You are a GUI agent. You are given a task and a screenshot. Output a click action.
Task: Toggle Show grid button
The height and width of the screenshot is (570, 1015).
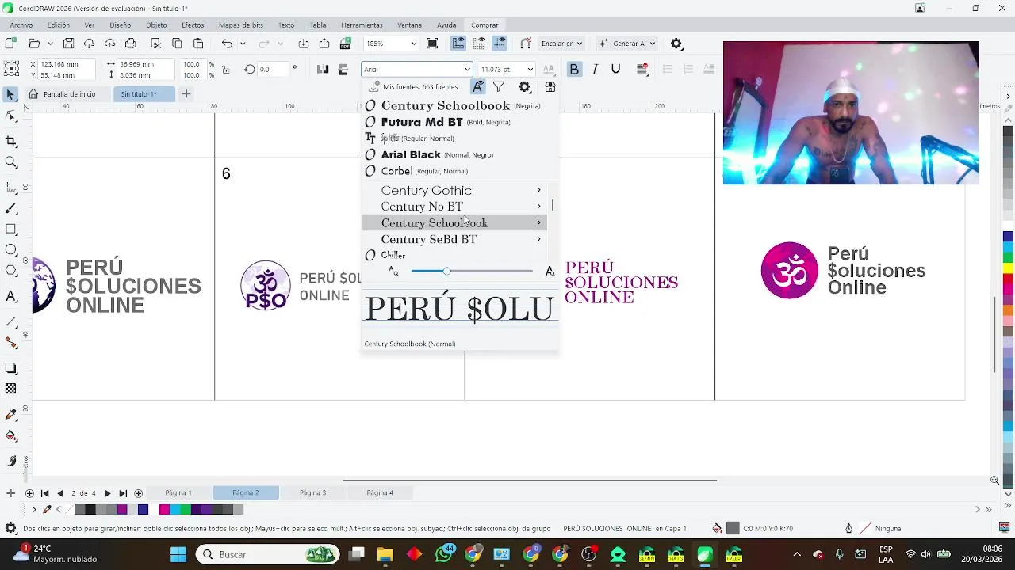coord(479,44)
